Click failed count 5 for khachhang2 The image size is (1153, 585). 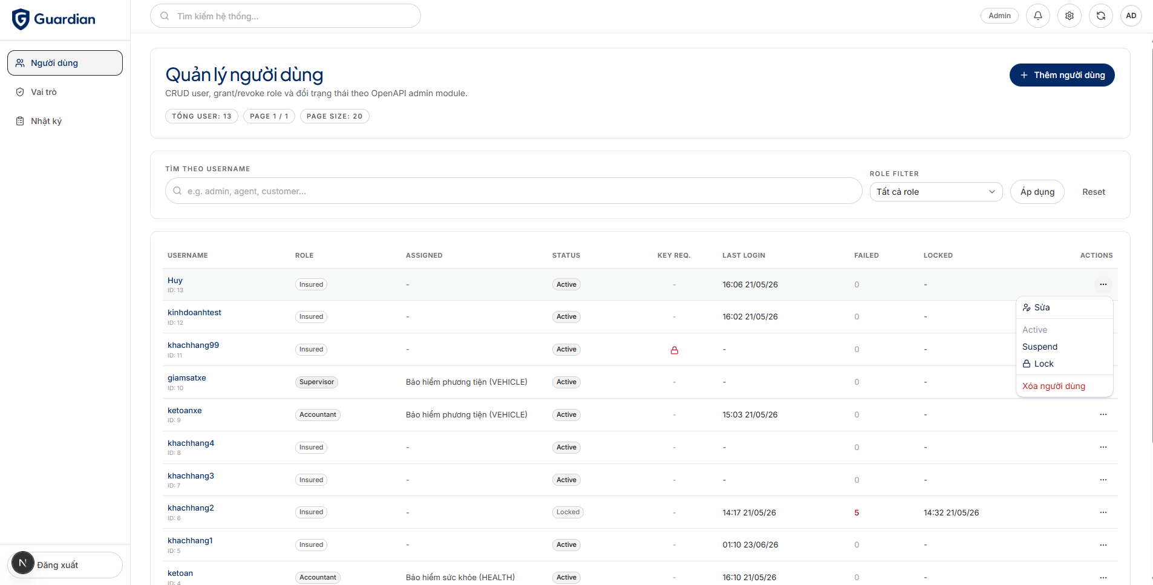[x=857, y=512]
